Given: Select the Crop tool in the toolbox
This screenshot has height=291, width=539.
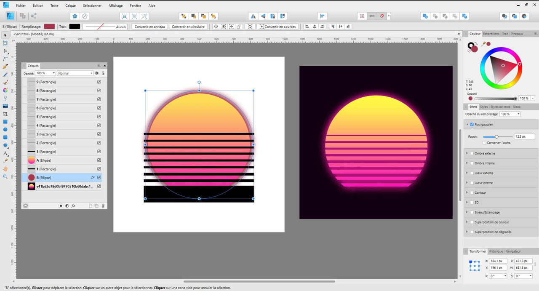Looking at the screenshot, I should [x=5, y=114].
